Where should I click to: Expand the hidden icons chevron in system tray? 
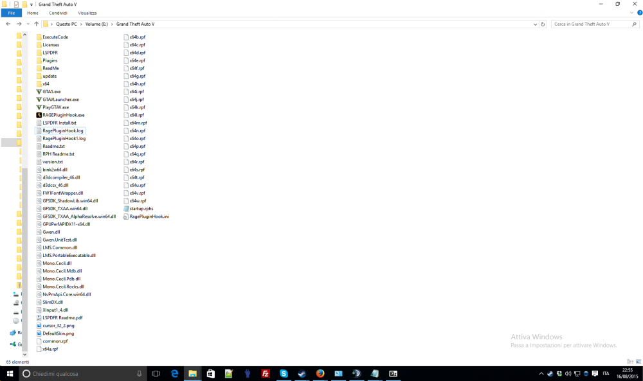541,373
